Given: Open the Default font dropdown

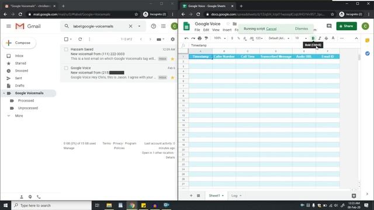Looking at the screenshot, I should 279,38.
